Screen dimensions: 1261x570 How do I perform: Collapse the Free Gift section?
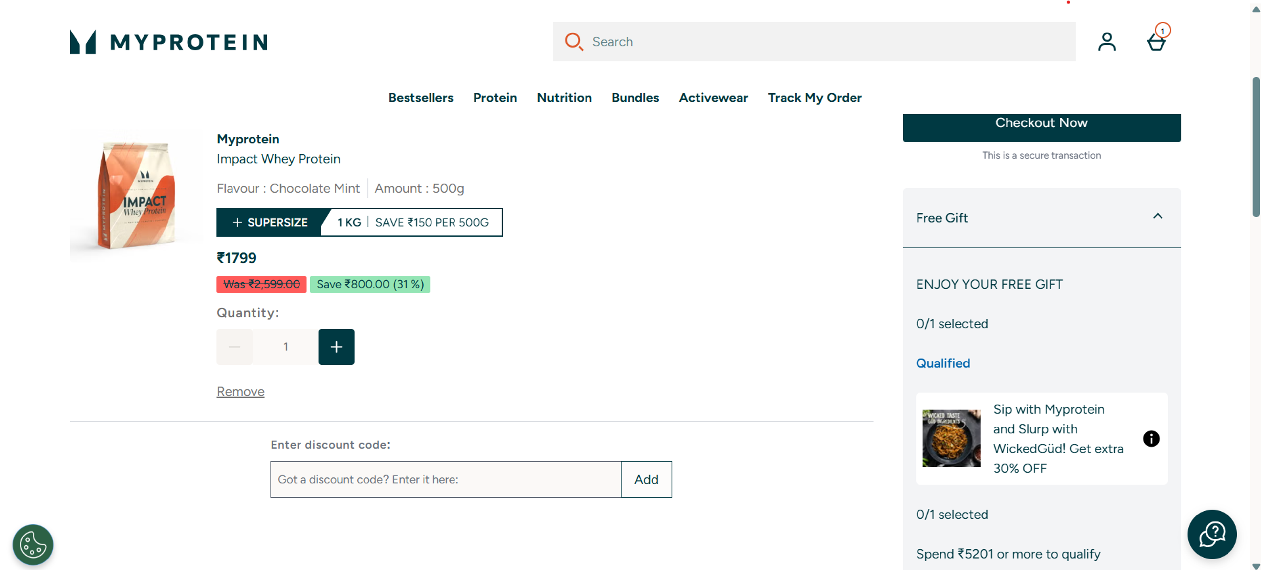tap(1157, 216)
